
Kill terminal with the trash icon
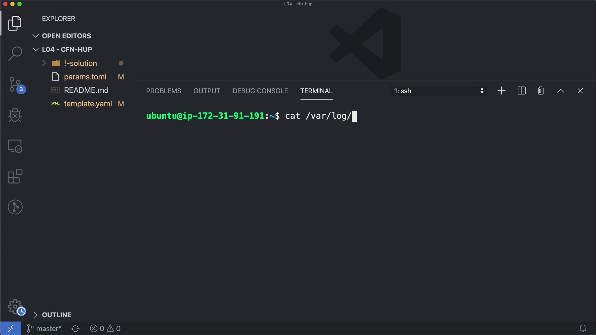tap(541, 91)
